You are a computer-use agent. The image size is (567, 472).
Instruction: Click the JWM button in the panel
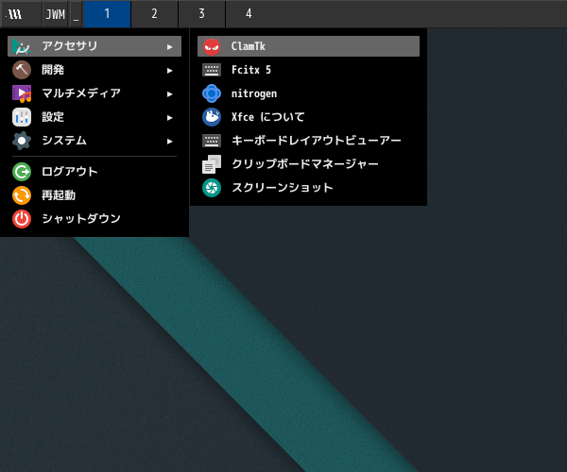click(x=56, y=14)
